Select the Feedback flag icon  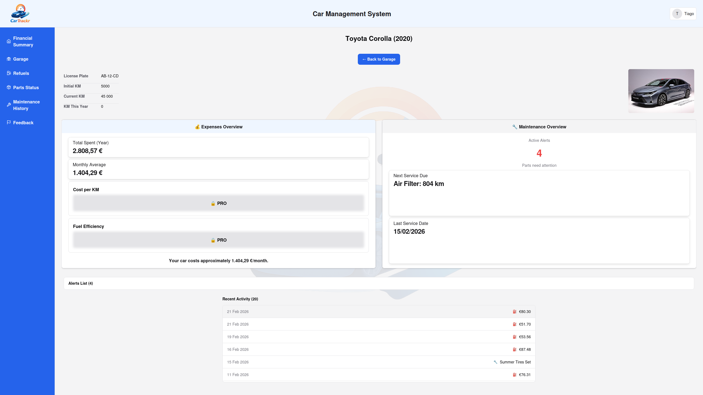9,122
